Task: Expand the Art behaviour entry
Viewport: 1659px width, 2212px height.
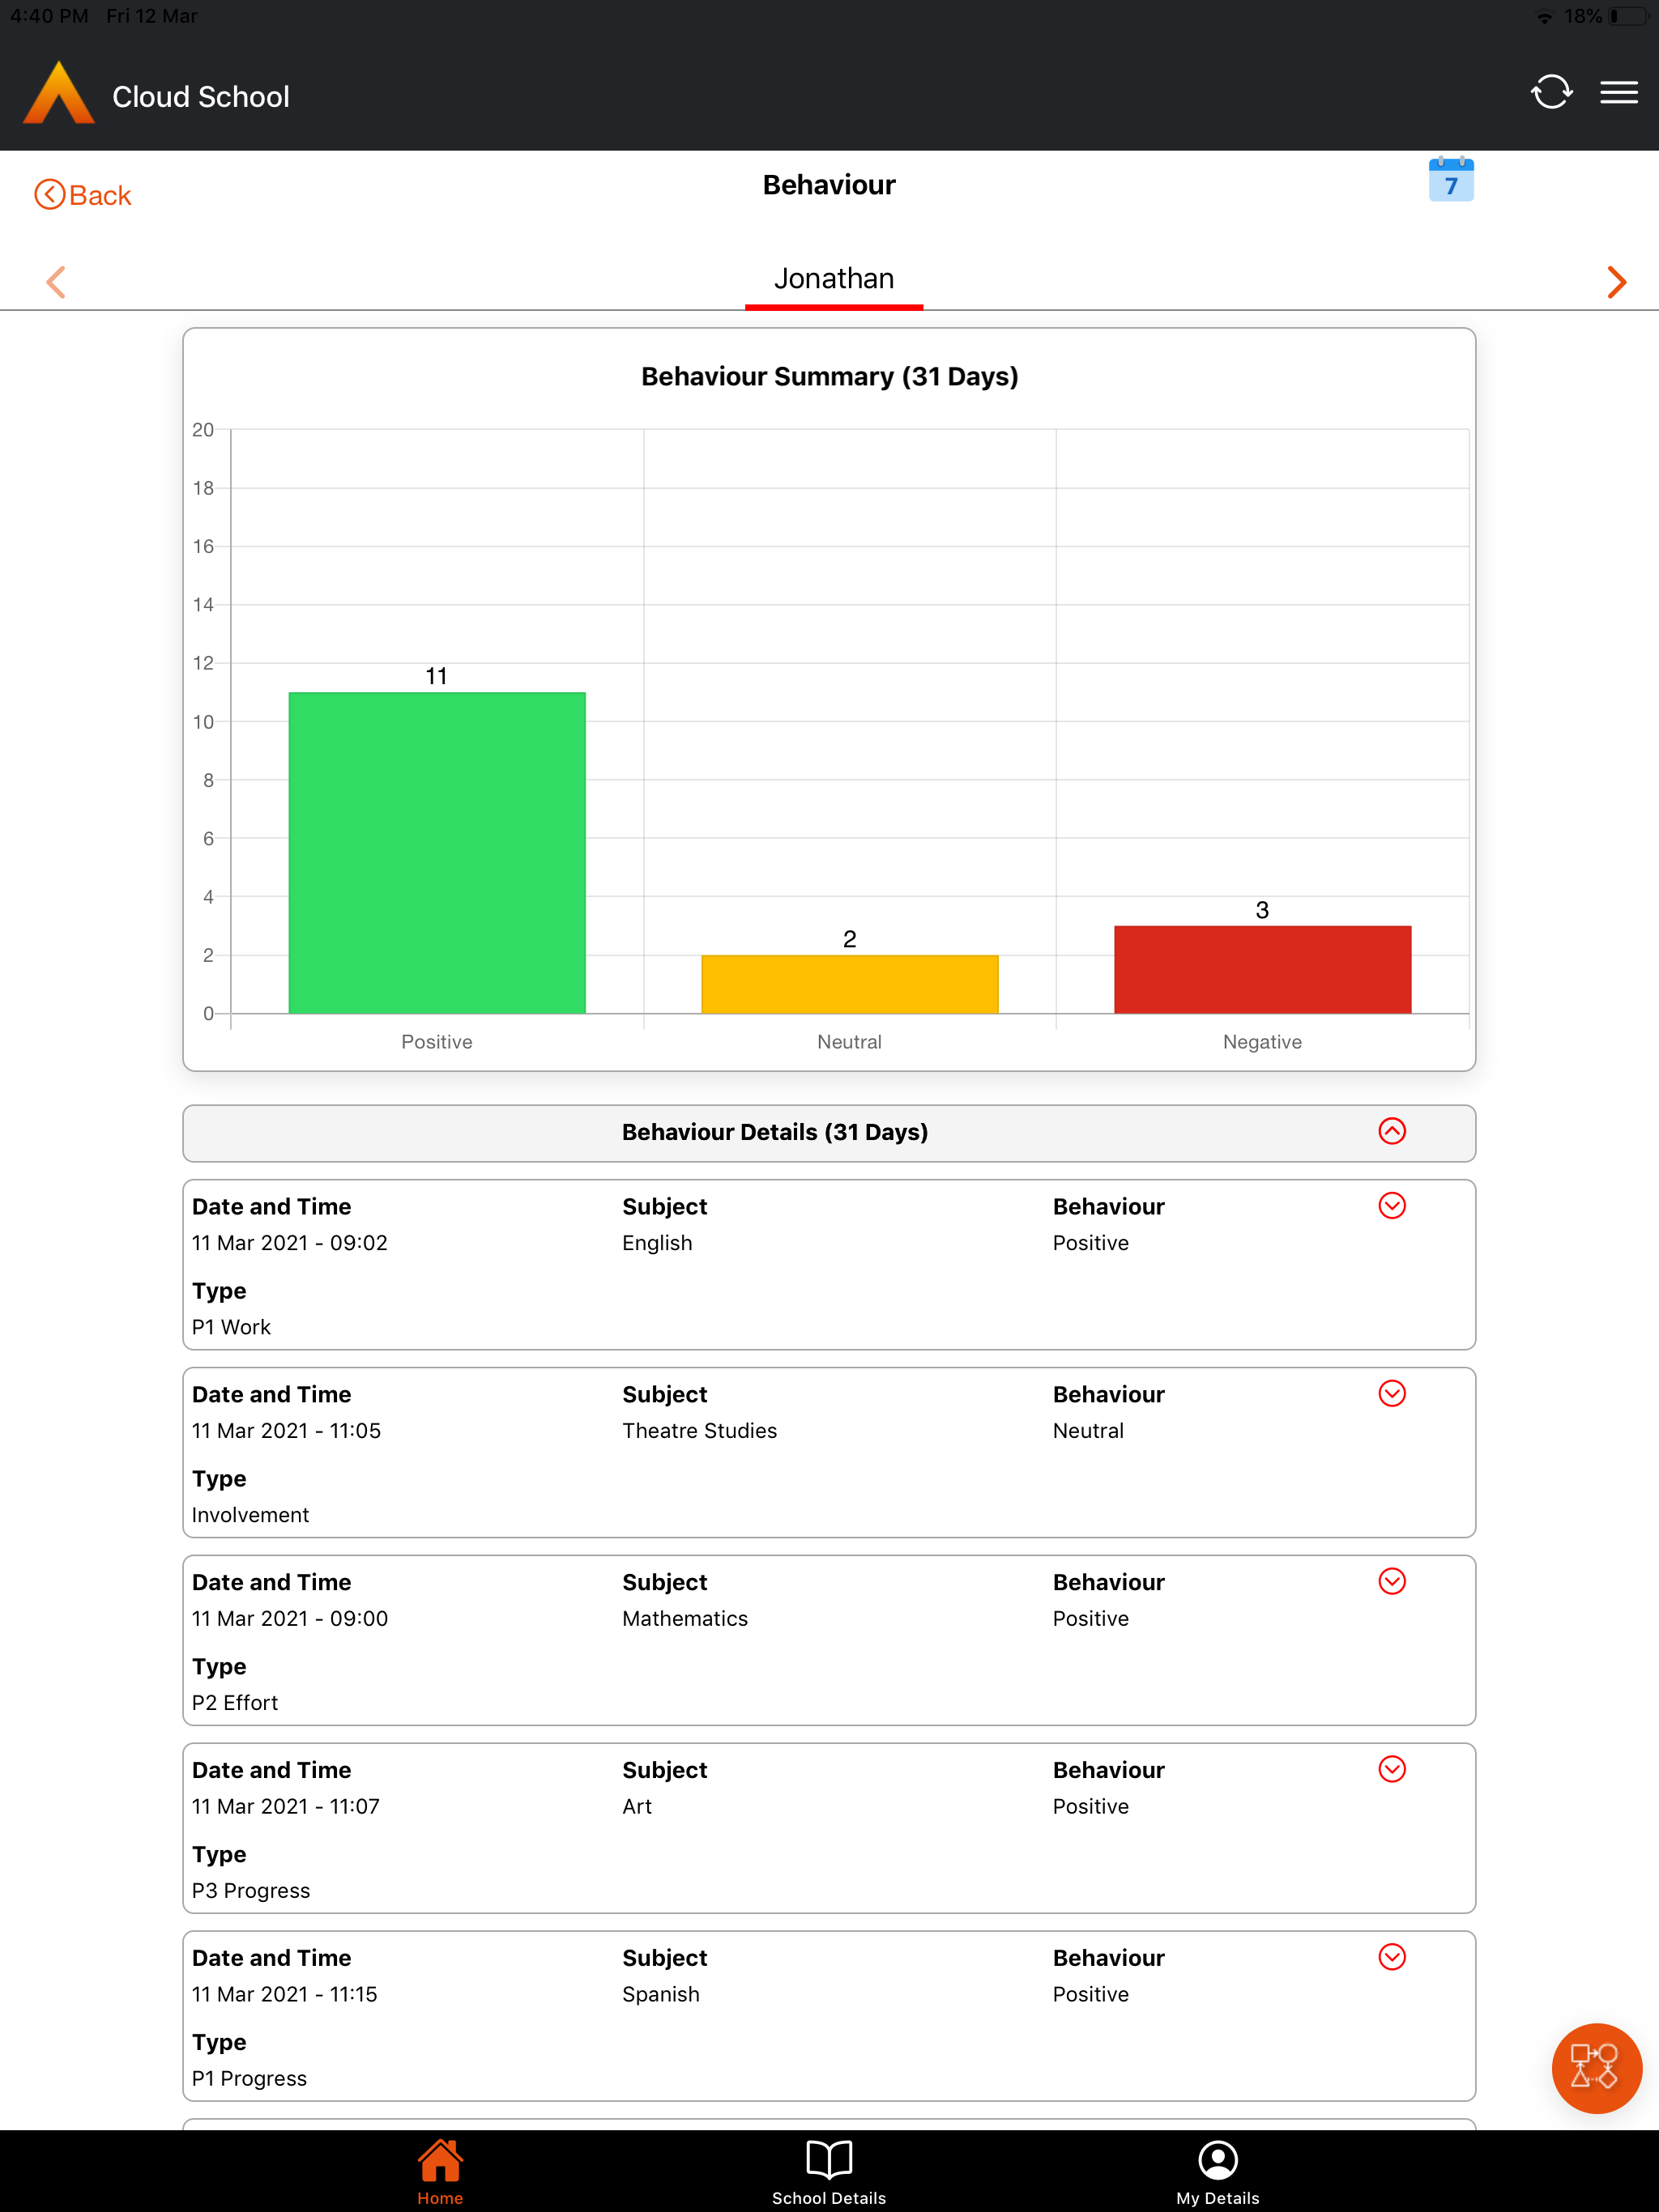Action: [1392, 1770]
